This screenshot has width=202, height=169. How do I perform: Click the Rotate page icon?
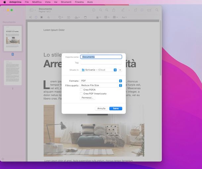tap(135, 10)
